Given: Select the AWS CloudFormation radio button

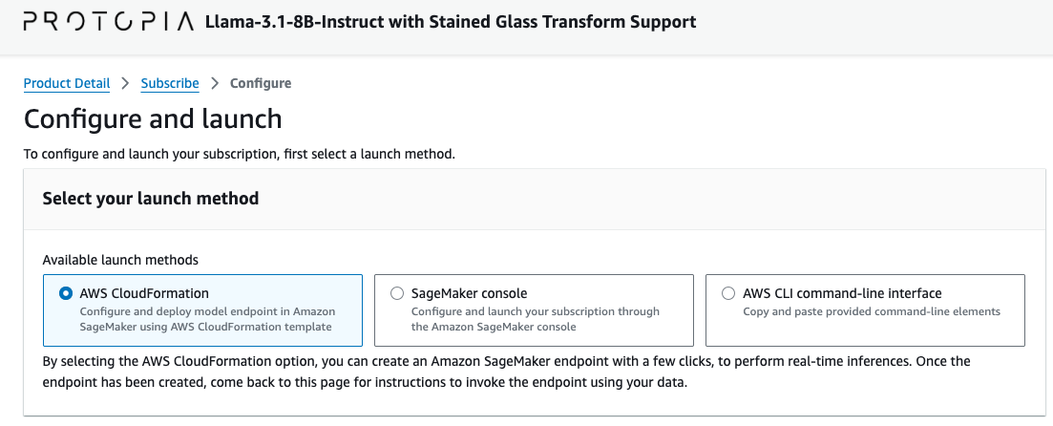Looking at the screenshot, I should [65, 293].
